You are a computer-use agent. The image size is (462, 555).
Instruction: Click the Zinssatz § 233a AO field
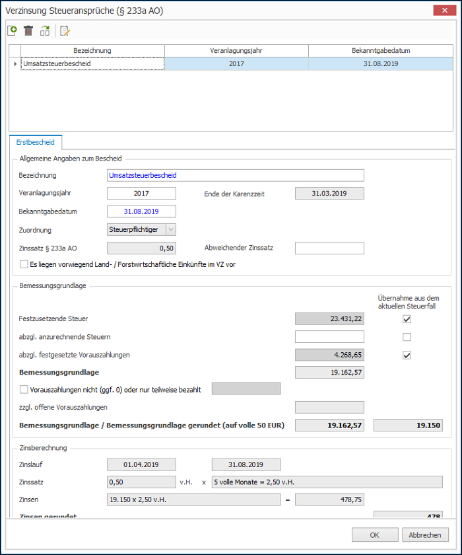[x=141, y=248]
